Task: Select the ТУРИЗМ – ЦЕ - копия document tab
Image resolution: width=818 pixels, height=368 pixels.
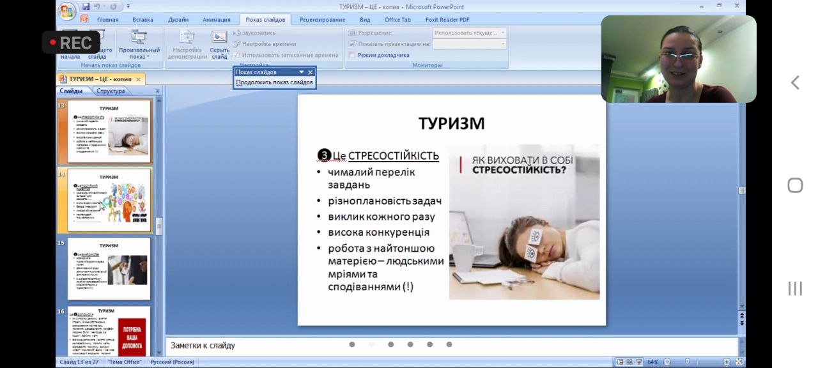Action: (100, 79)
